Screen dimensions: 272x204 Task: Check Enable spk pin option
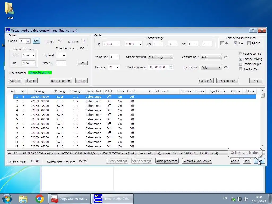[x=240, y=64]
